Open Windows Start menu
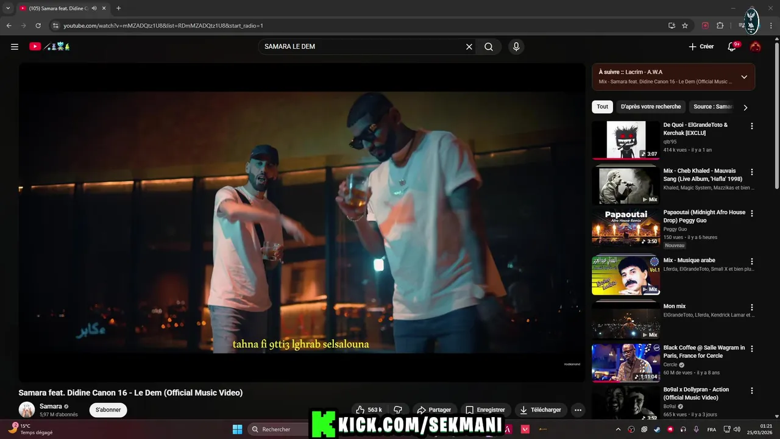The width and height of the screenshot is (780, 439). pyautogui.click(x=238, y=429)
